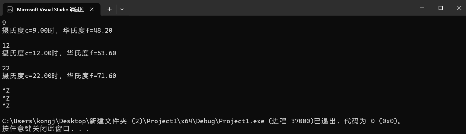This screenshot has width=466, height=134.
Task: Click the third ^Z line
Action: coord(6,106)
